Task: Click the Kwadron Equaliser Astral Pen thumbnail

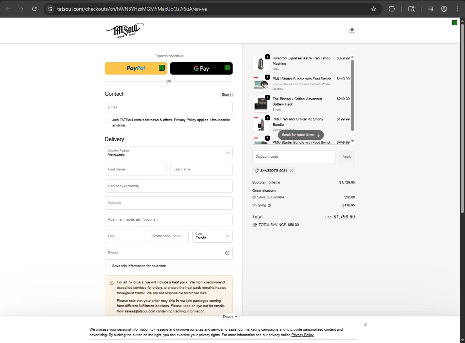Action: point(261,64)
